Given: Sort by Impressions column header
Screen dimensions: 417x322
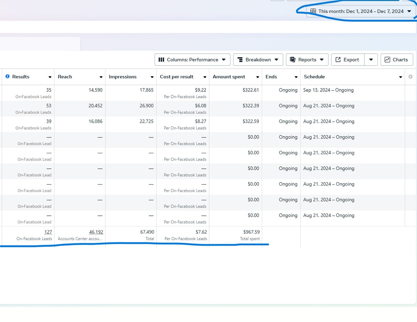Looking at the screenshot, I should pos(123,77).
